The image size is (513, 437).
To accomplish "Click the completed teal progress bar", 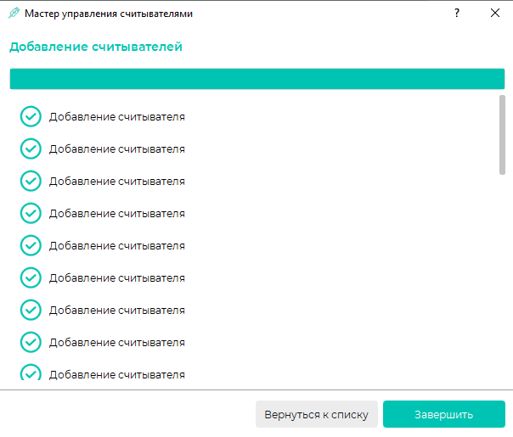I will pos(257,79).
